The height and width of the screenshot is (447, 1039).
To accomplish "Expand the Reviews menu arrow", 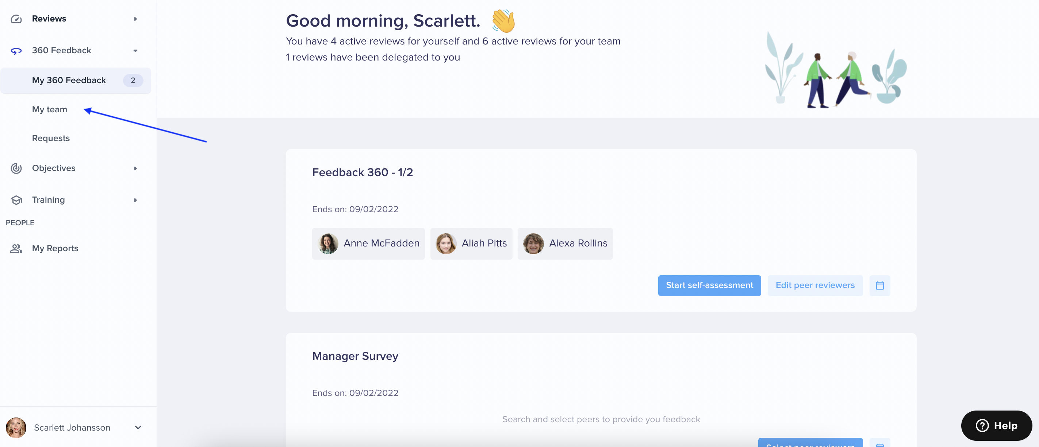I will (x=135, y=19).
